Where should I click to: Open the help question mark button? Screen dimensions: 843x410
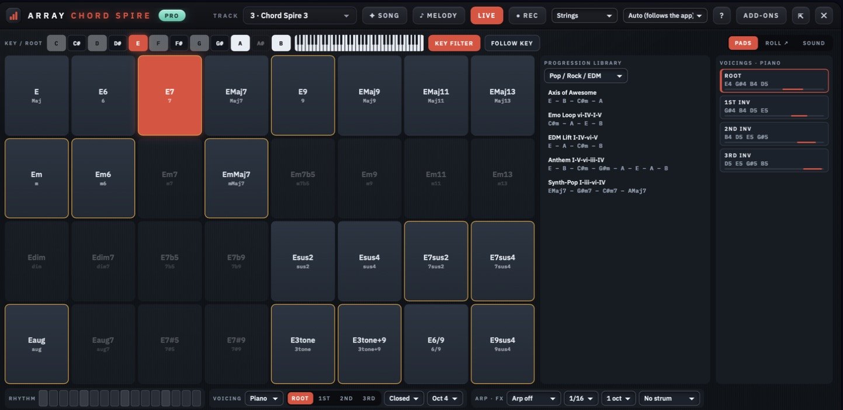click(x=721, y=15)
